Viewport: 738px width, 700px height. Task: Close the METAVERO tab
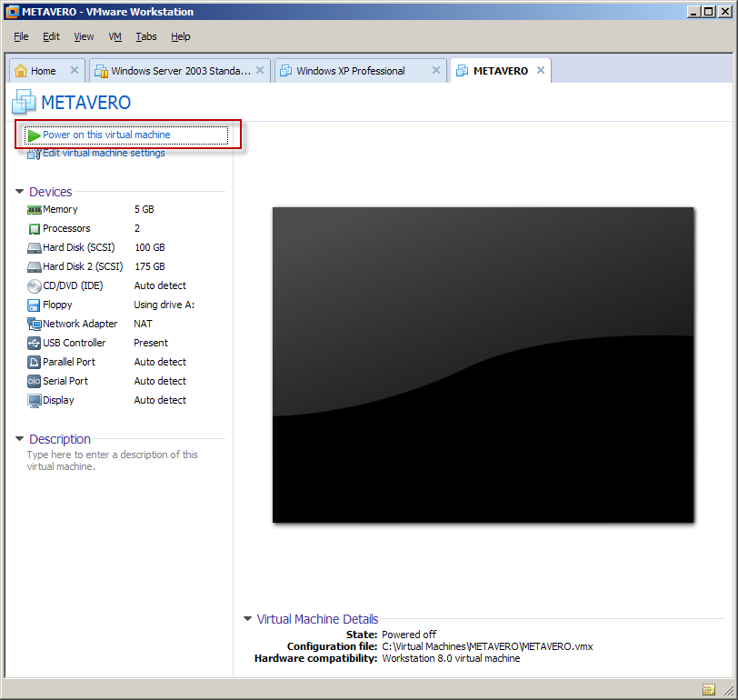pos(541,70)
